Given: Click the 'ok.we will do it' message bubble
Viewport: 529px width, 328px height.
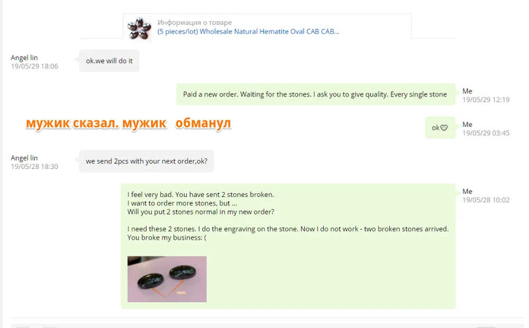Looking at the screenshot, I should pyautogui.click(x=109, y=61).
